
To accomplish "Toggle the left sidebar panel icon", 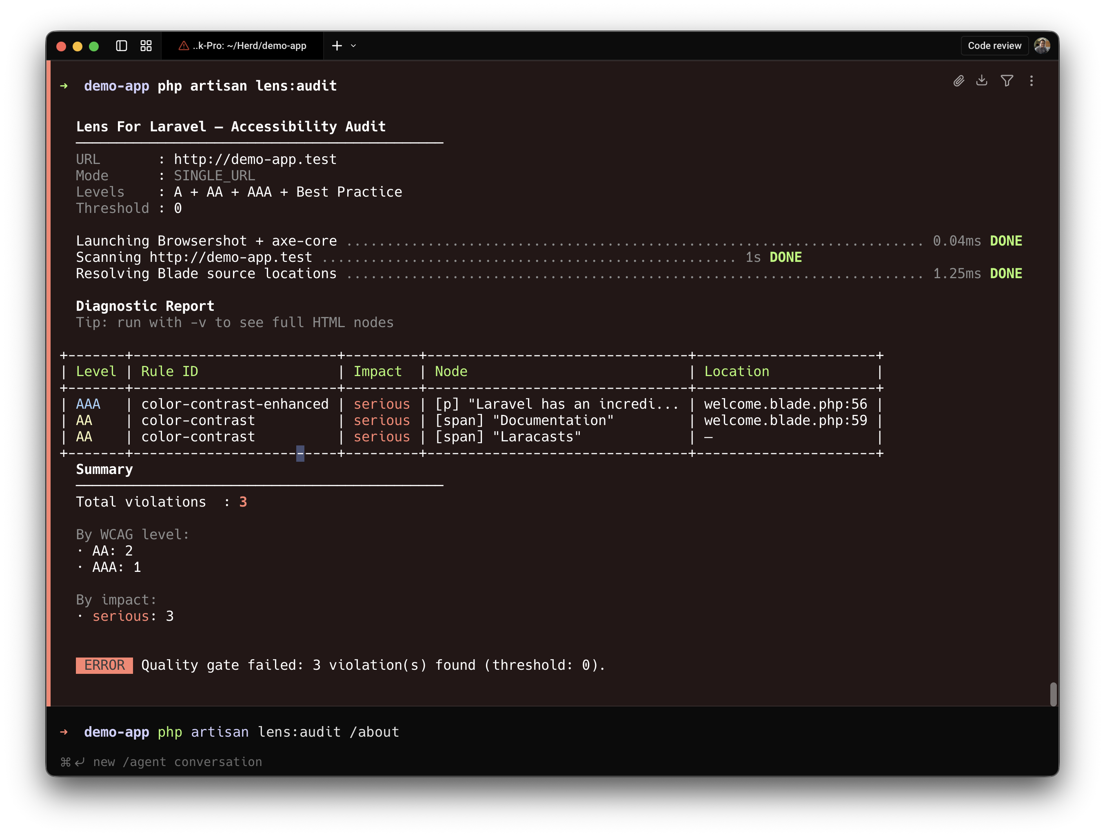I will (x=121, y=46).
